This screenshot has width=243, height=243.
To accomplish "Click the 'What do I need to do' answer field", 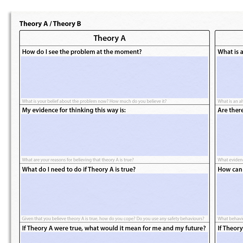I will click(x=114, y=194).
